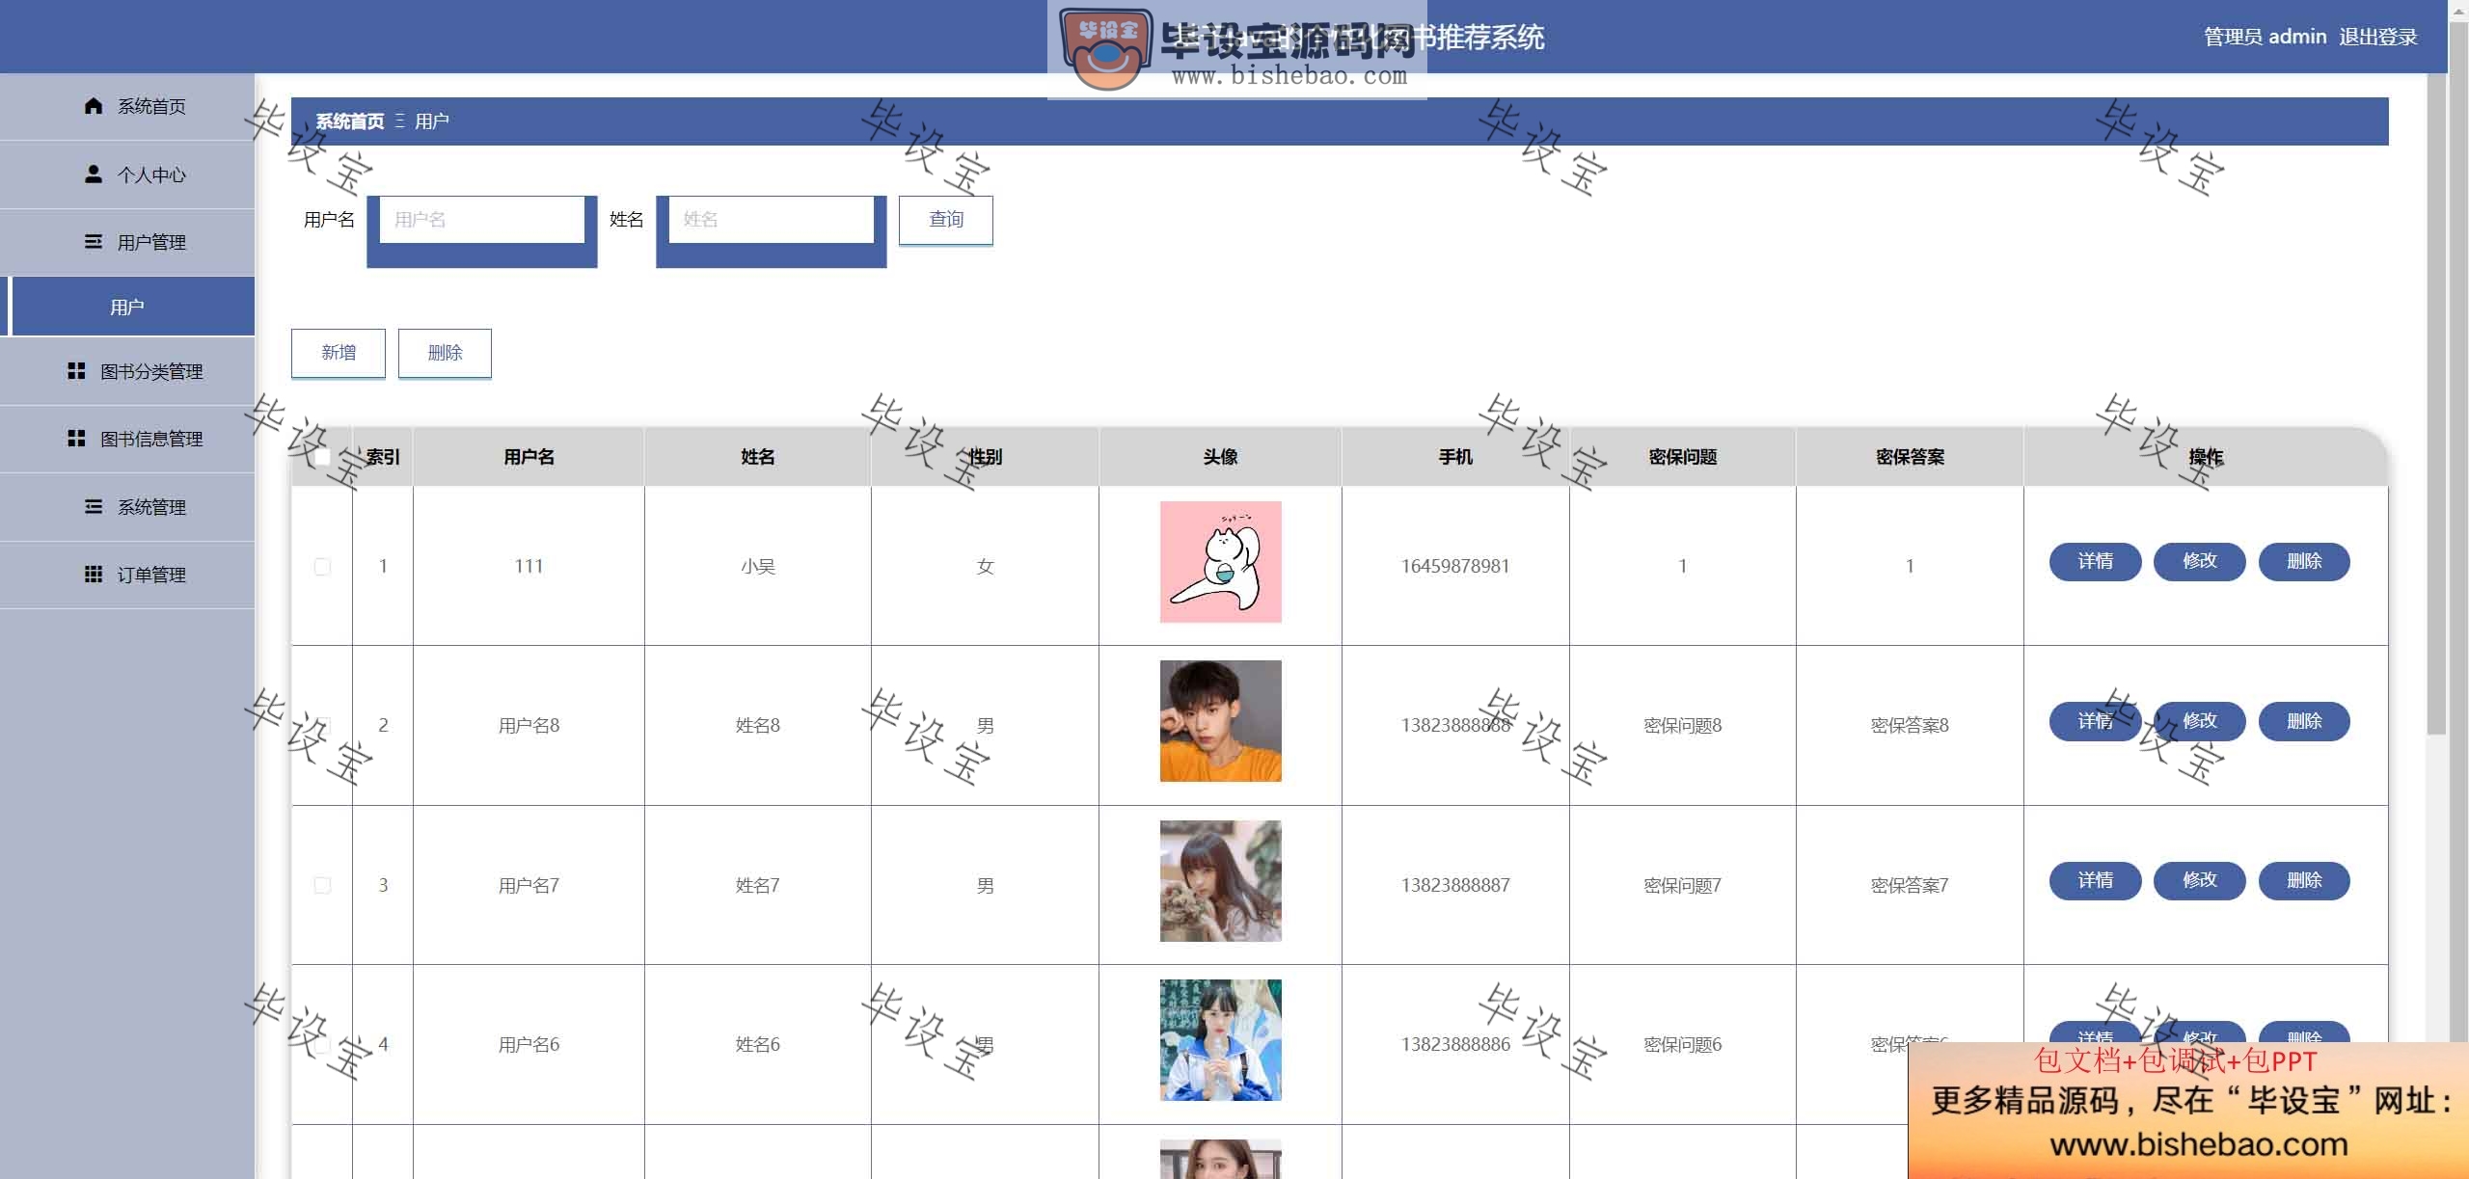Click the grid icon beside 图书分类管理
2469x1179 pixels.
76,371
